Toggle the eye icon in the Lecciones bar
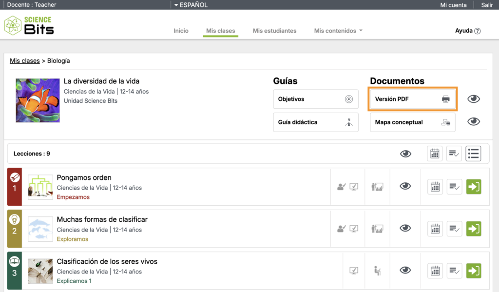This screenshot has width=499, height=292. 405,154
